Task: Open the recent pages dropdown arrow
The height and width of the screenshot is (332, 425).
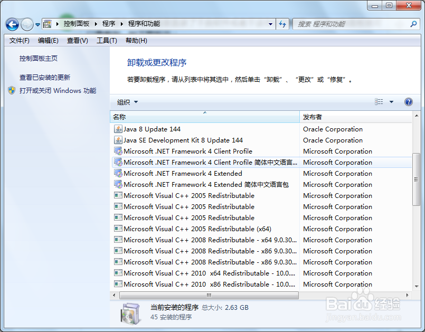Action: click(37, 25)
